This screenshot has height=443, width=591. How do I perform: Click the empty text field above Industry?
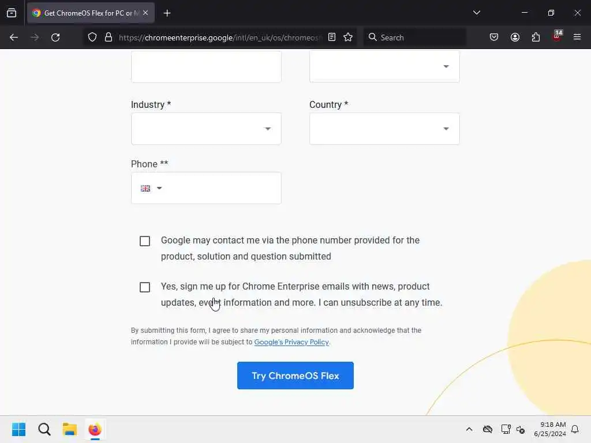tap(206, 66)
